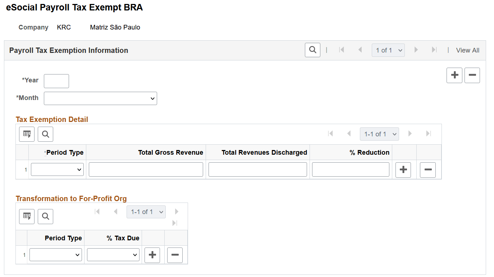Open the Period Type dropdown in the Transformation grid
494x277 pixels.
pyautogui.click(x=55, y=254)
